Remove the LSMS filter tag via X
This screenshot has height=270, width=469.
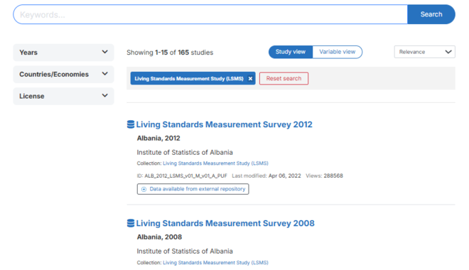point(250,79)
